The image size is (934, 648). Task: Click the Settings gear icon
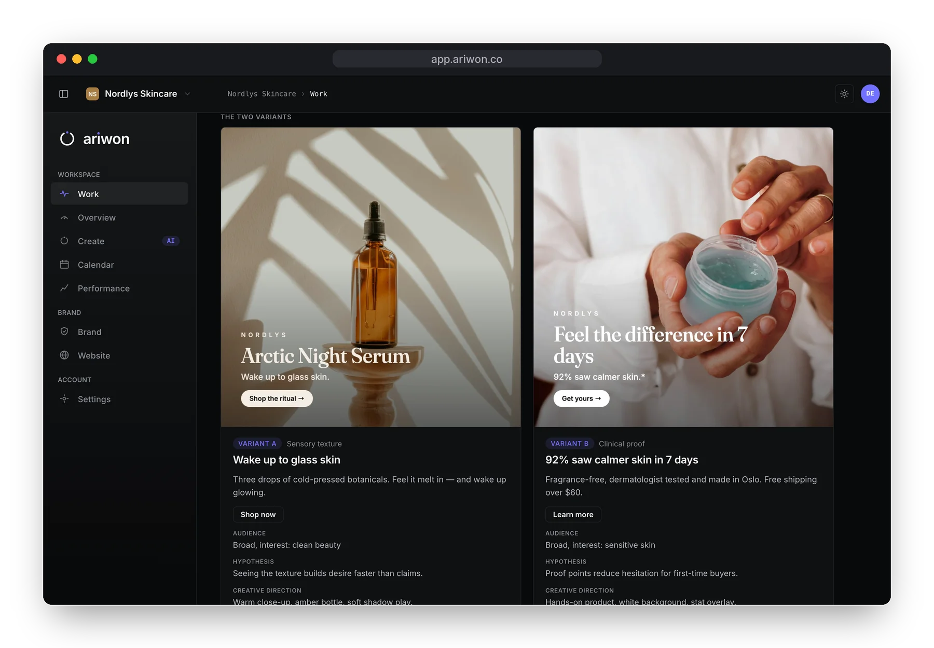(64, 399)
